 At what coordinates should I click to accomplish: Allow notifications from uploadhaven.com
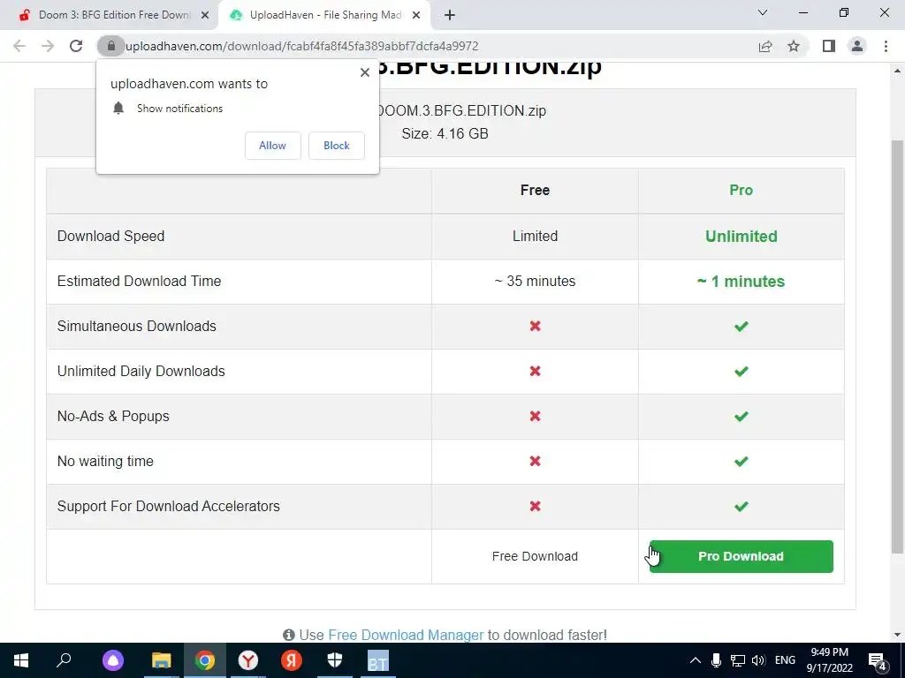tap(272, 146)
